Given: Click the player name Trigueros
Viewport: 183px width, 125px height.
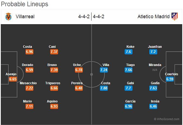Looking at the screenshot, I should 53,83.
